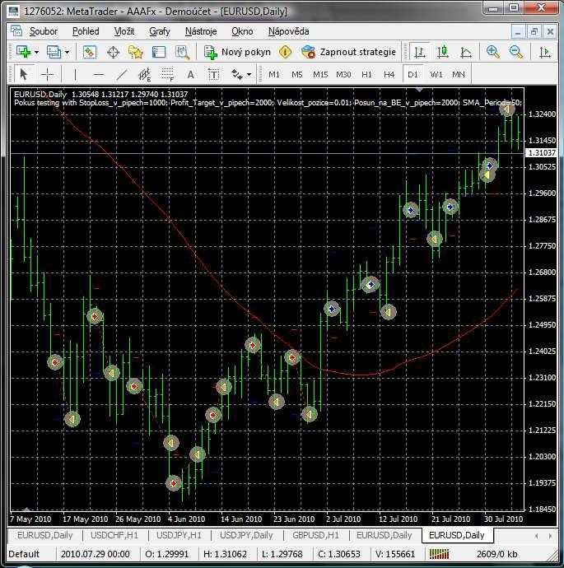The height and width of the screenshot is (568, 564).
Task: Open the Nápověda menu
Action: click(288, 31)
